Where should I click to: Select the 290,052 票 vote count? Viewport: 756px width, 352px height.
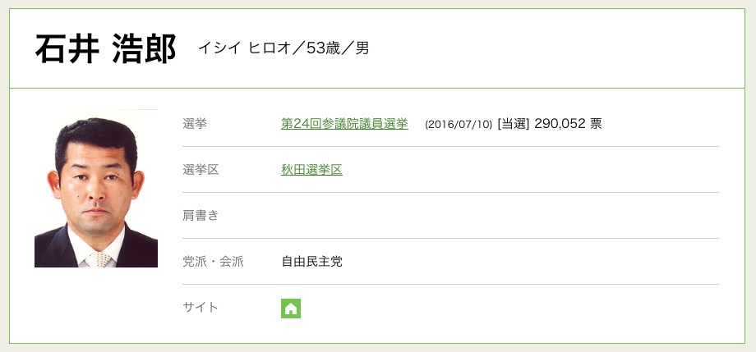click(568, 124)
